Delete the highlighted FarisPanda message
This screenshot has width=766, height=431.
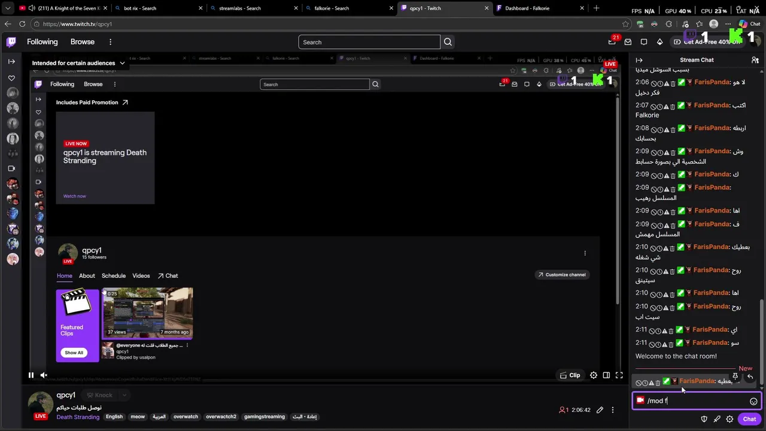point(658,383)
